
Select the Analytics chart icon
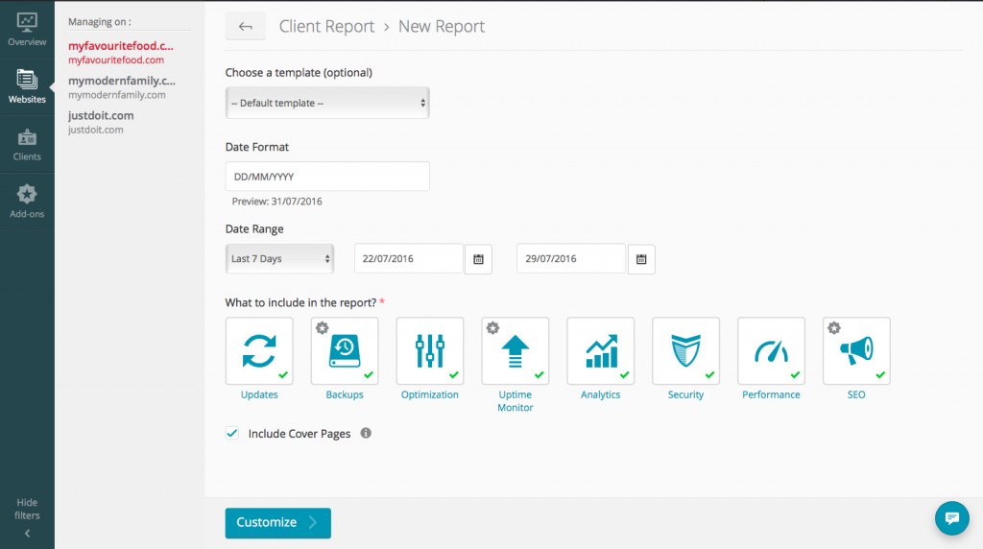[x=600, y=350]
